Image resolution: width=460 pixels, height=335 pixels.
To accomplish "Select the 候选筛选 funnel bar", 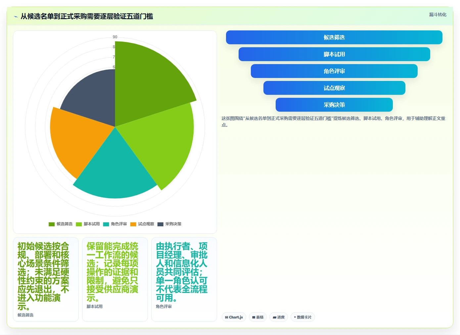I will click(x=334, y=37).
